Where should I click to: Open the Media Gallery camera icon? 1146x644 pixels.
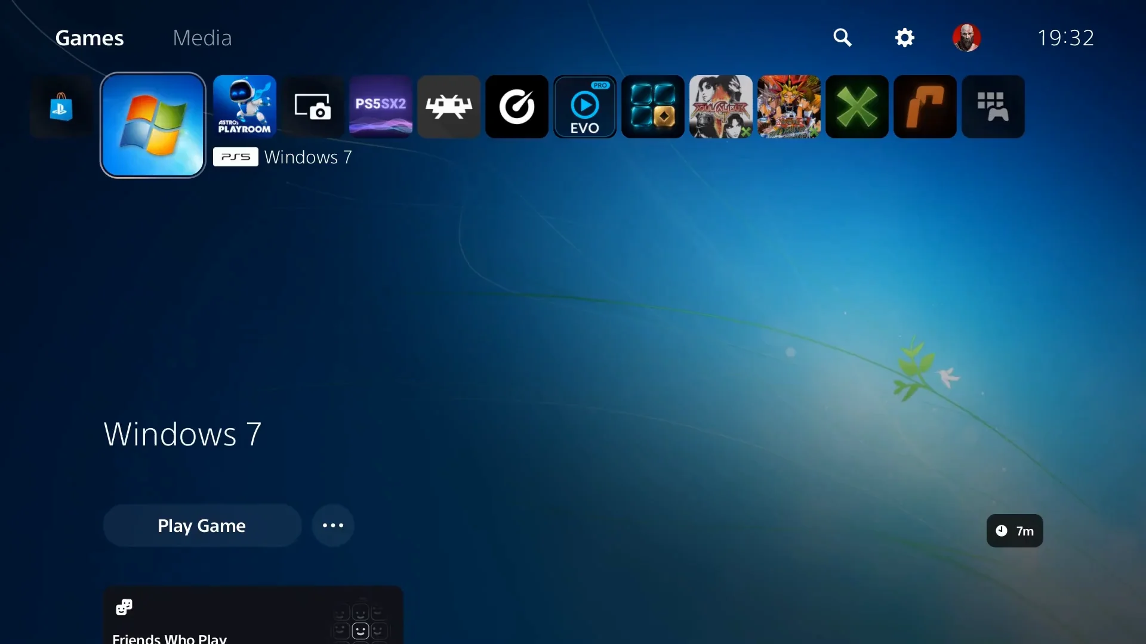313,107
